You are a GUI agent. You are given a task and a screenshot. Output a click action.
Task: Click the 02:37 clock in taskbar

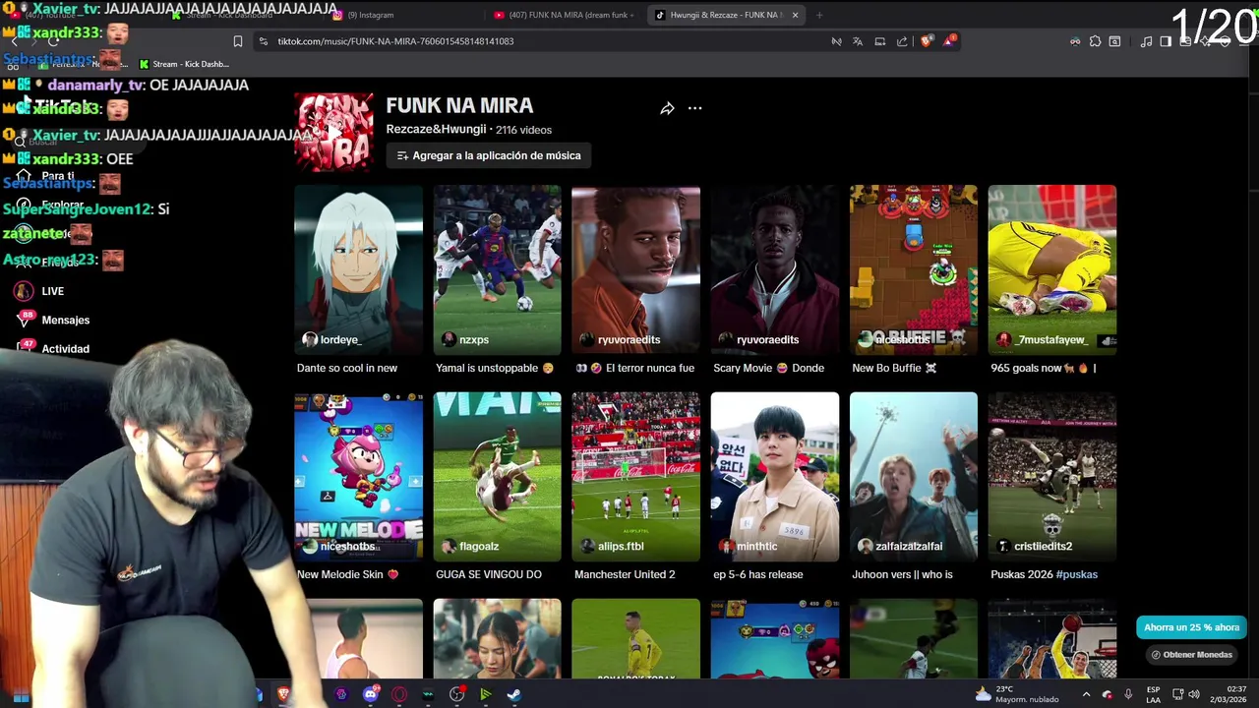pos(1236,689)
